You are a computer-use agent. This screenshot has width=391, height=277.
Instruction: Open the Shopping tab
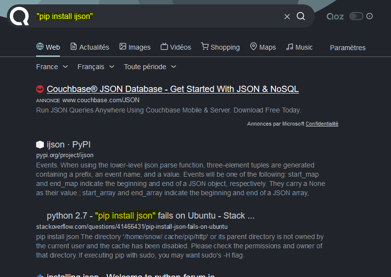click(x=220, y=47)
